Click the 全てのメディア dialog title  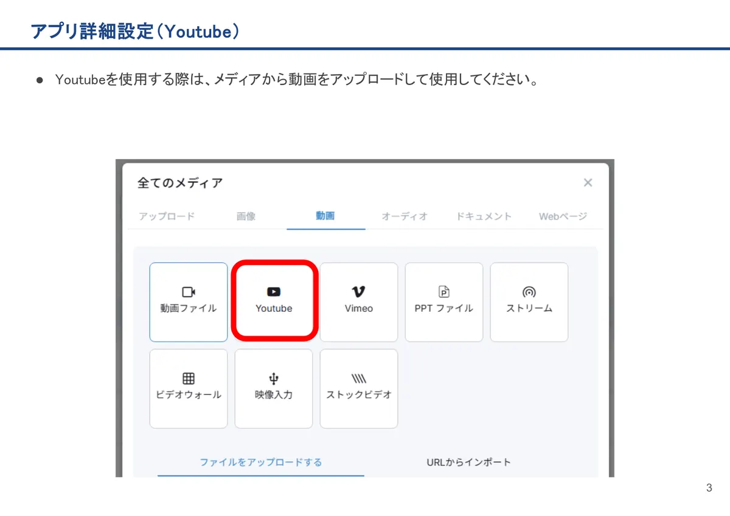pos(180,182)
